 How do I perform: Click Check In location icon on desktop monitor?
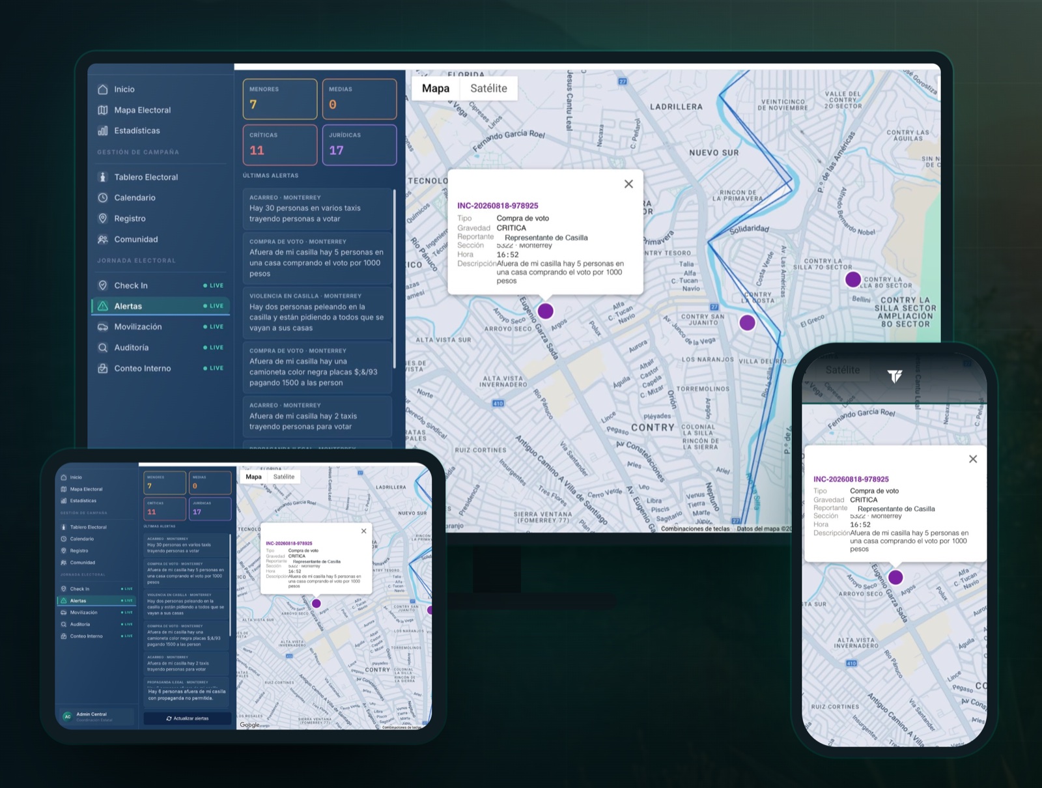coord(103,285)
